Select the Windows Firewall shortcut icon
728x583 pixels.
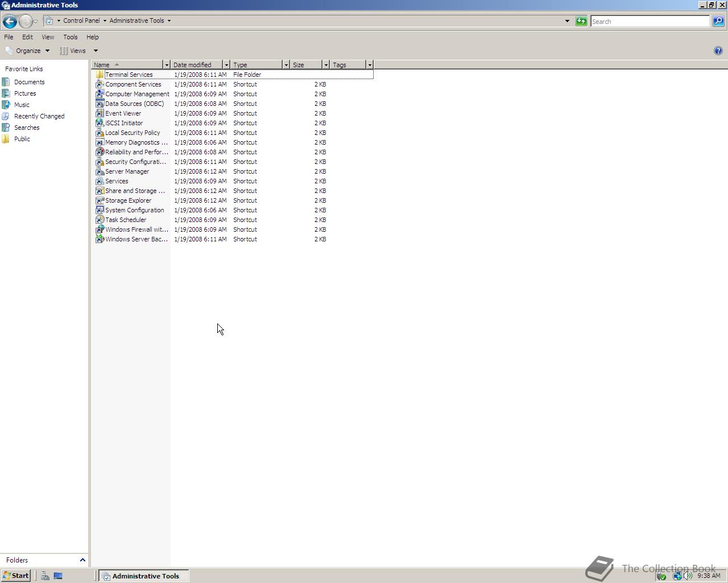point(100,229)
